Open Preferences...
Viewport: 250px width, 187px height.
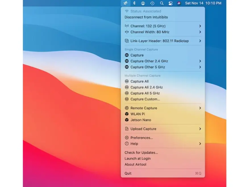pos(163,138)
